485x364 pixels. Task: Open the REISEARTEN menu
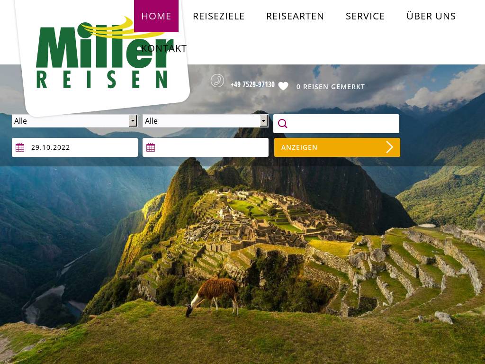coord(295,16)
